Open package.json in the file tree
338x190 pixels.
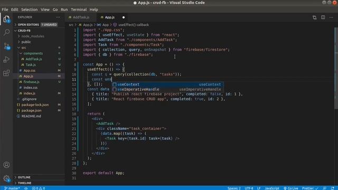click(32, 110)
